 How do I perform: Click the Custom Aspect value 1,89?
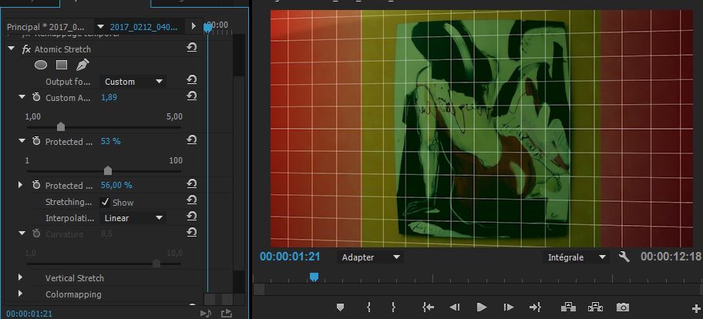point(109,97)
